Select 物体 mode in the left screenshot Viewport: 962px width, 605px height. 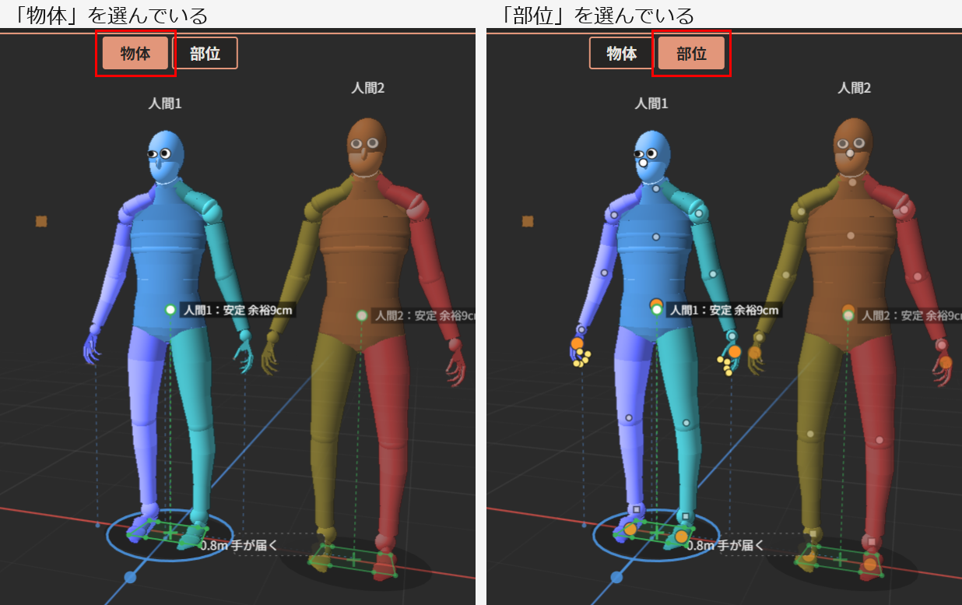(135, 53)
